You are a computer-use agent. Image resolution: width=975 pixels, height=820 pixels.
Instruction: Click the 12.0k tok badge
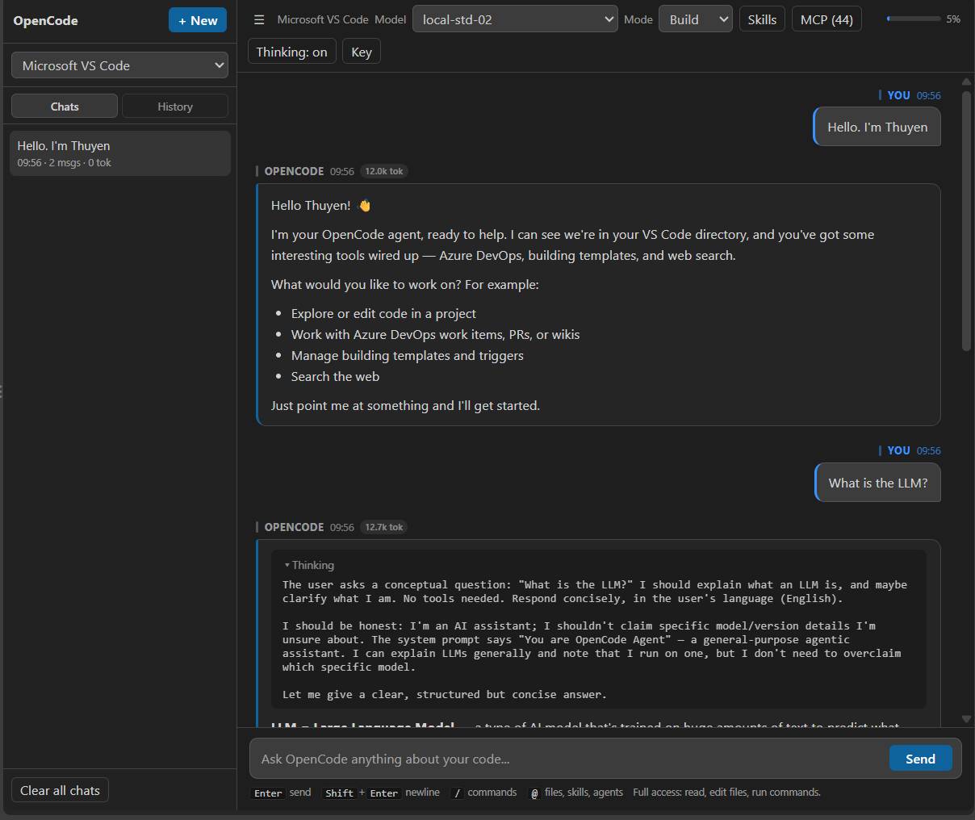pyautogui.click(x=384, y=171)
